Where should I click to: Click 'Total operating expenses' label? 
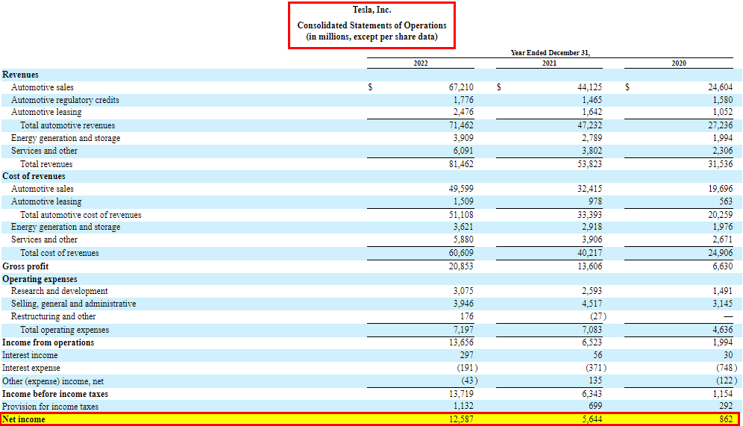tap(64, 330)
